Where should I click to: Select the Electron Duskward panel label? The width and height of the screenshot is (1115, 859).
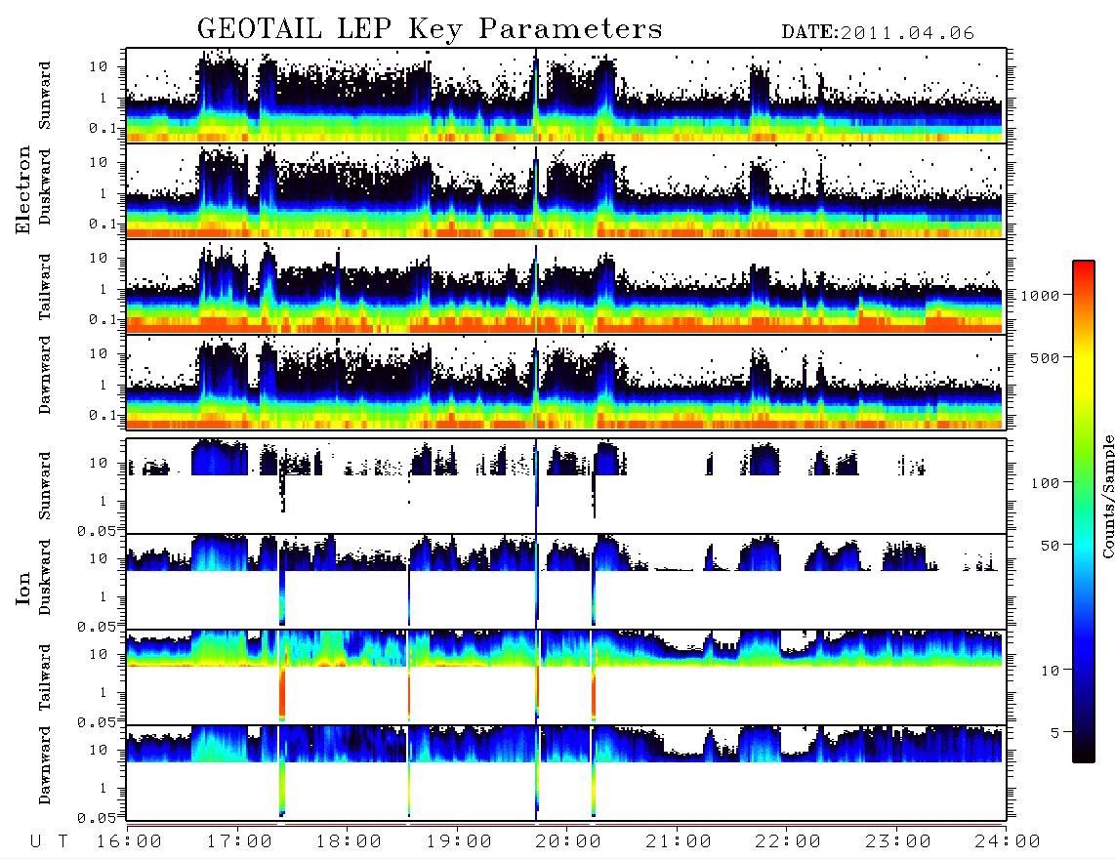tap(45, 186)
